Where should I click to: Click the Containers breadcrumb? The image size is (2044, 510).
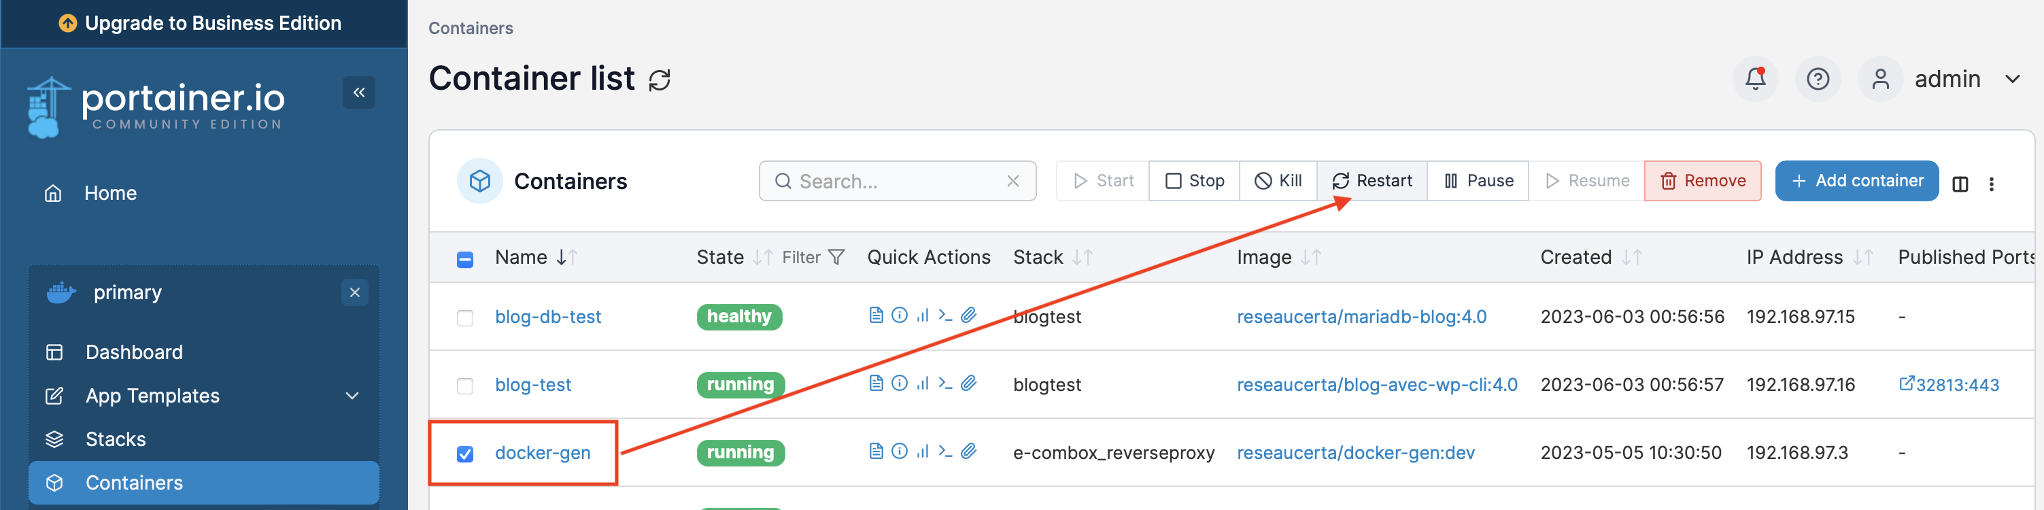[471, 29]
